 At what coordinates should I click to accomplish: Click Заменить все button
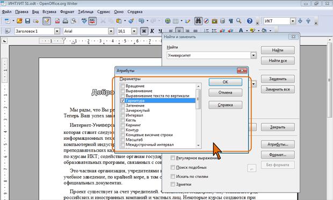(278, 89)
